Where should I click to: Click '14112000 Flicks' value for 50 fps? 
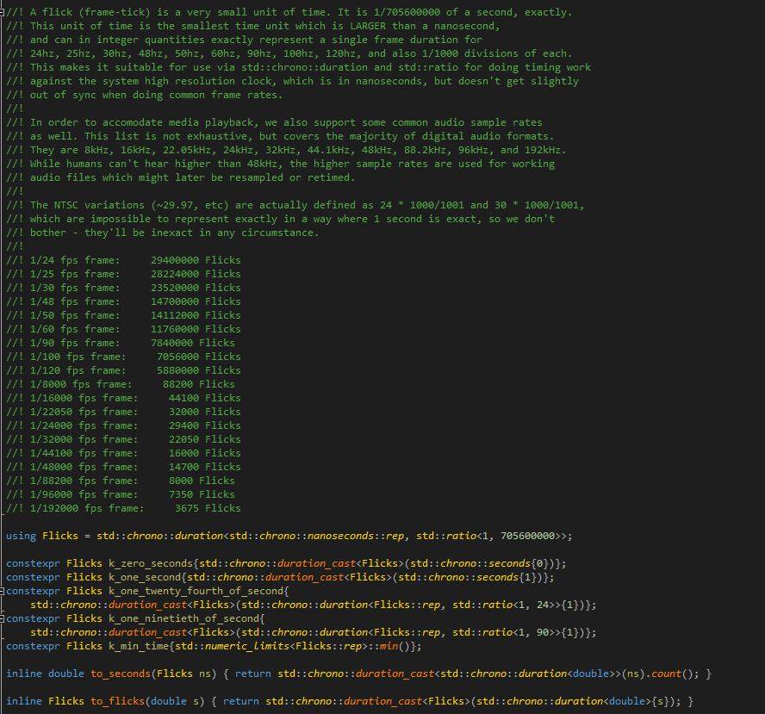coord(196,315)
